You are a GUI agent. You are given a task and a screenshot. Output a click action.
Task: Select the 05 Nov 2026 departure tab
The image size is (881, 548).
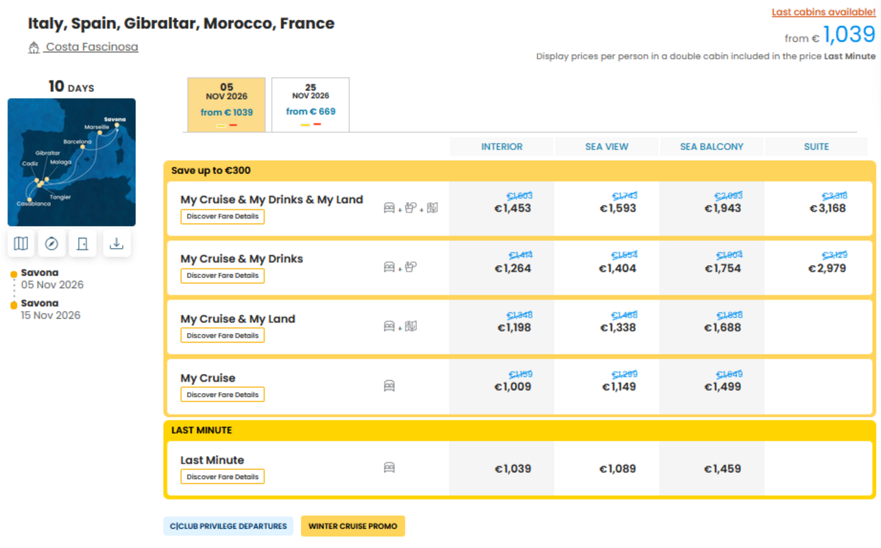point(226,105)
